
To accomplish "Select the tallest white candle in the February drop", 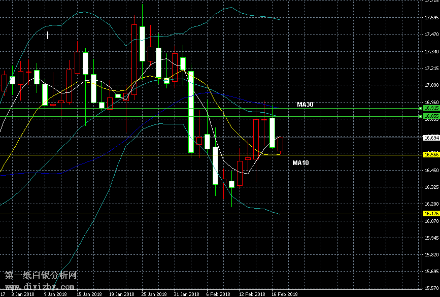I will click(x=191, y=112).
